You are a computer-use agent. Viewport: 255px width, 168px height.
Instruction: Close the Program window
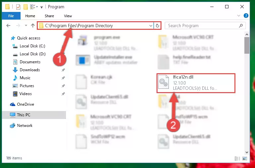[x=242, y=7]
